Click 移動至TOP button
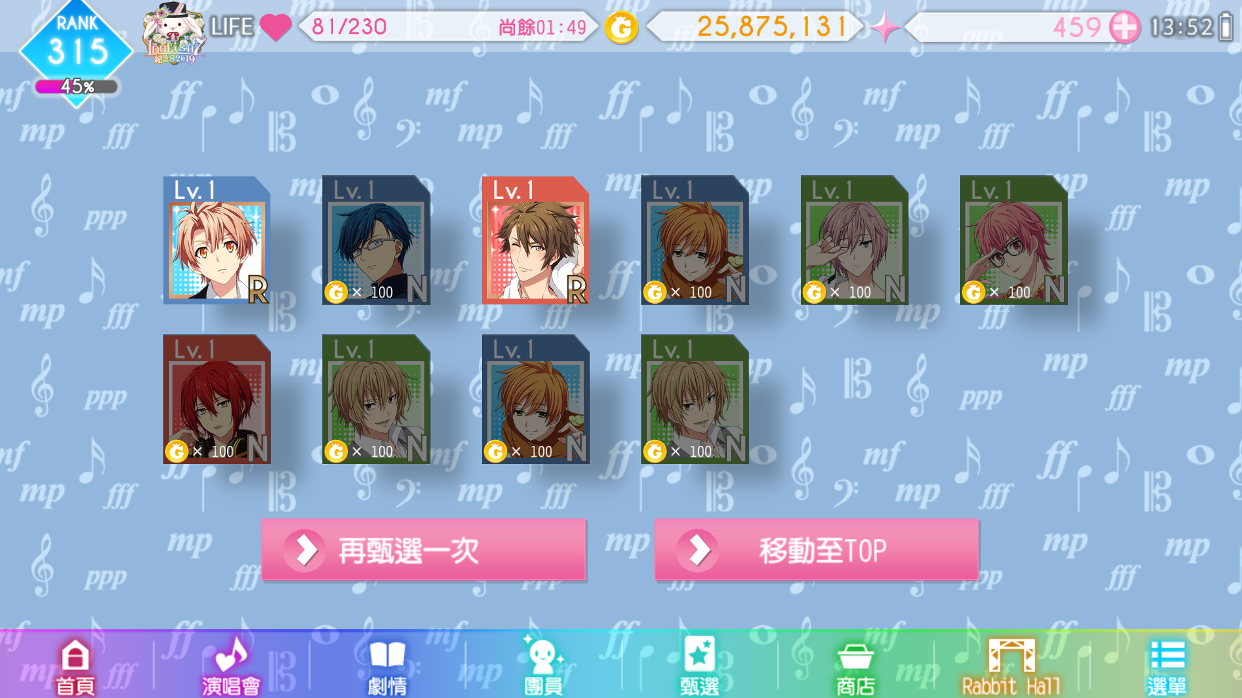The height and width of the screenshot is (698, 1242). click(x=816, y=551)
